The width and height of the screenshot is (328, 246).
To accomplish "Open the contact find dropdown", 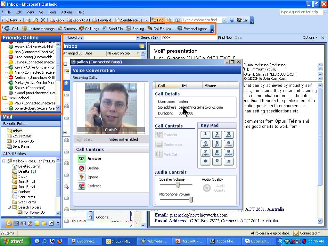I will click(224, 20).
